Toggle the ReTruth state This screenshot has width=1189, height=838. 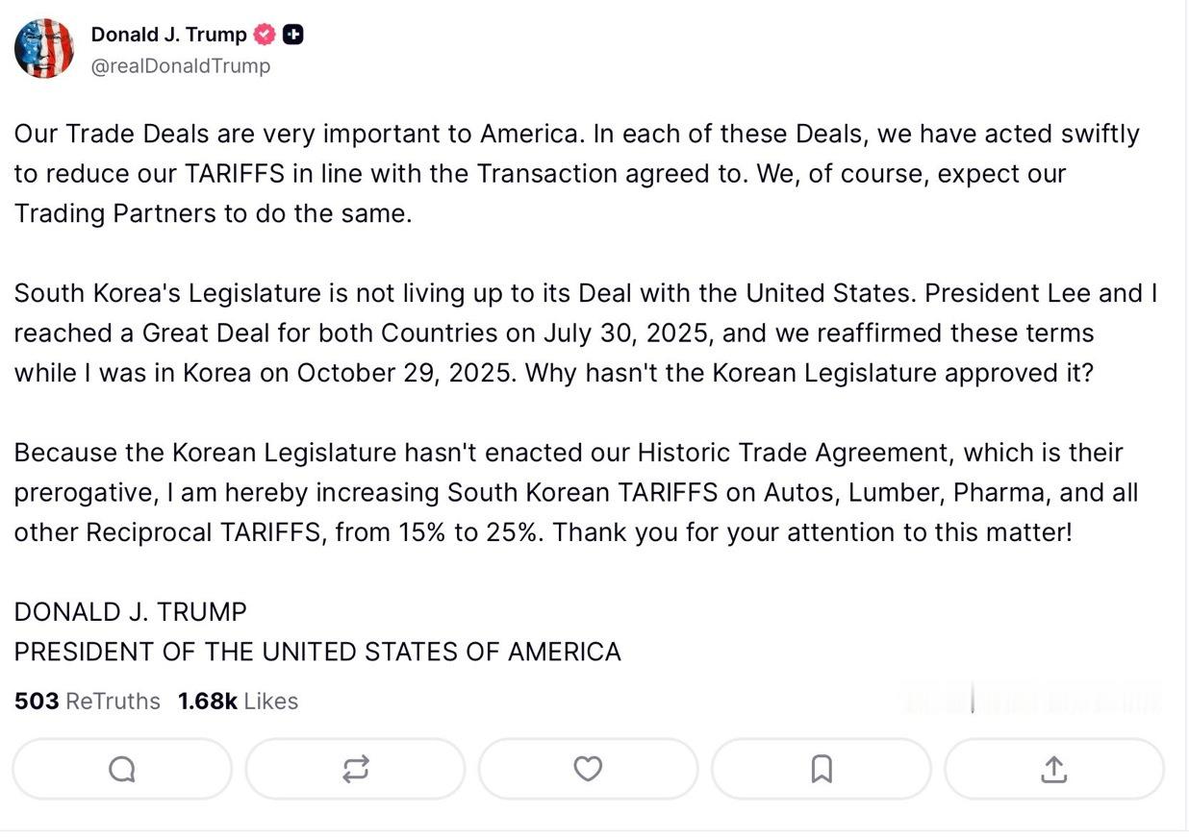[x=355, y=769]
